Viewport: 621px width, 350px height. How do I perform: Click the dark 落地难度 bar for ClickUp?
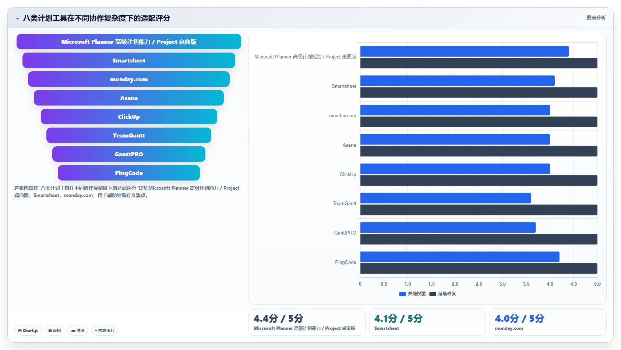tap(479, 181)
